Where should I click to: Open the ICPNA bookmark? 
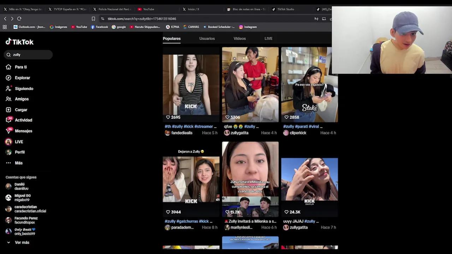172,27
